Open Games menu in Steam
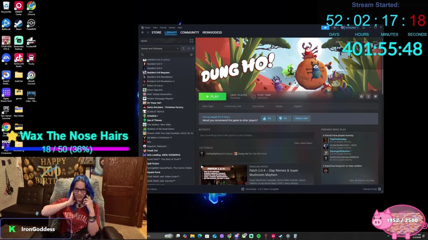This screenshot has width=428, height=240. [x=172, y=28]
